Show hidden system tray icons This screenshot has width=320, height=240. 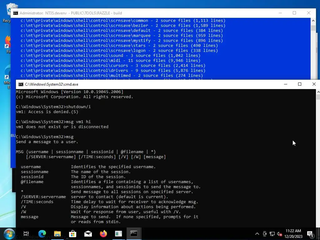click(257, 234)
